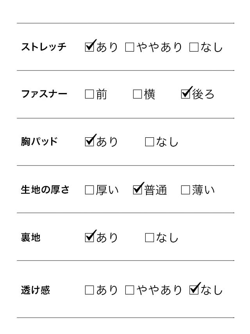Check the ストレッチ ややあり checkbox
This screenshot has height=334, width=250.
click(x=130, y=47)
